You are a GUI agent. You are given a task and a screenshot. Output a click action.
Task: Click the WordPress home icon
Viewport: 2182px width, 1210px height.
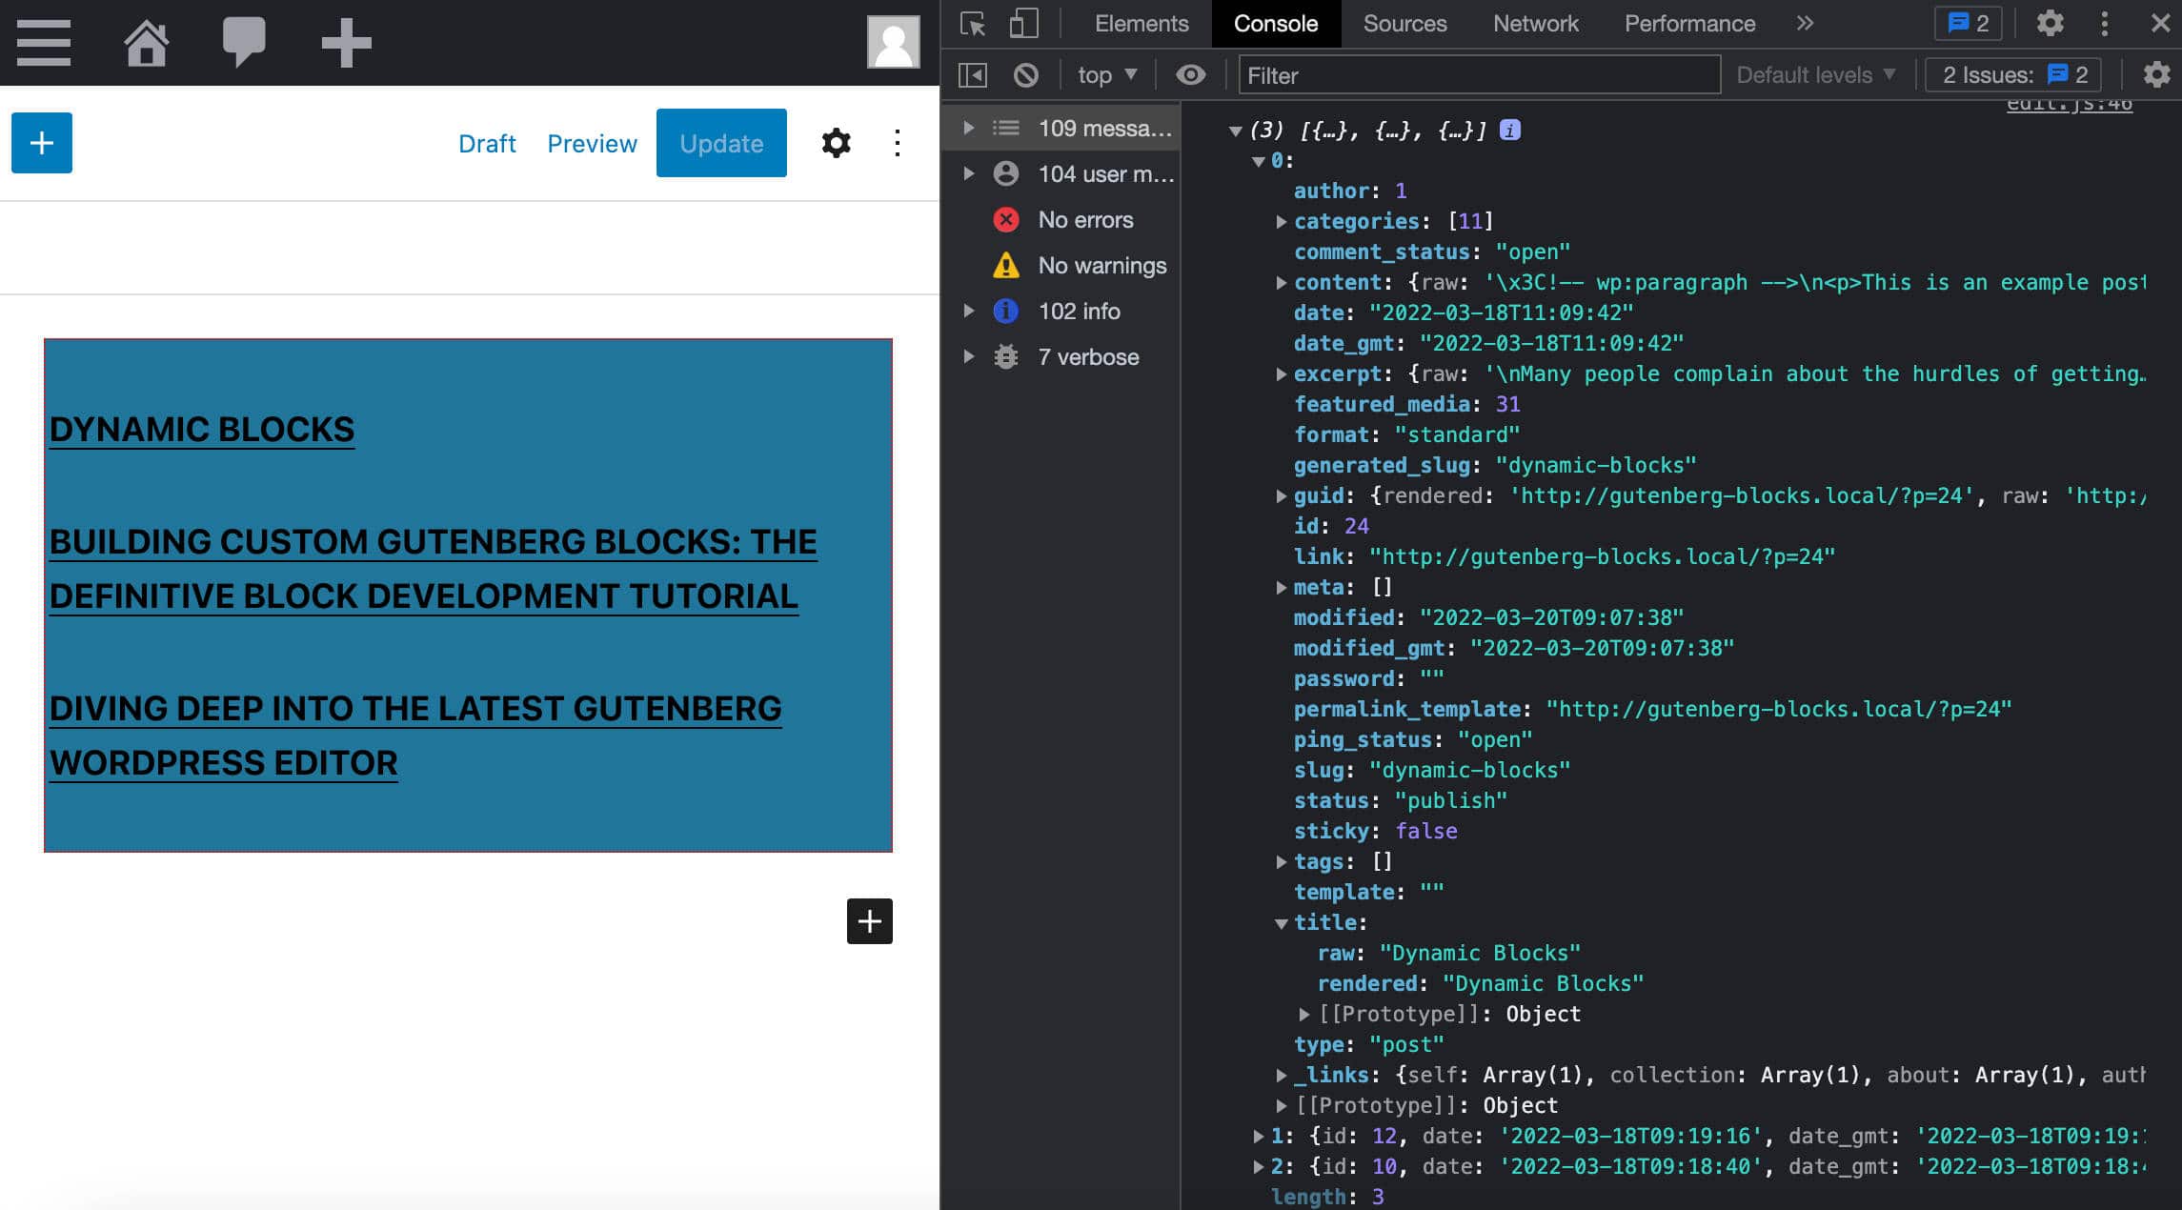click(x=145, y=39)
